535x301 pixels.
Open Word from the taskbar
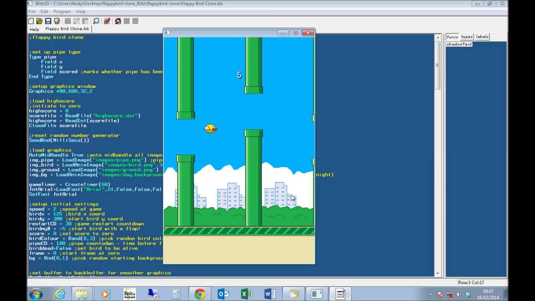tap(270, 294)
